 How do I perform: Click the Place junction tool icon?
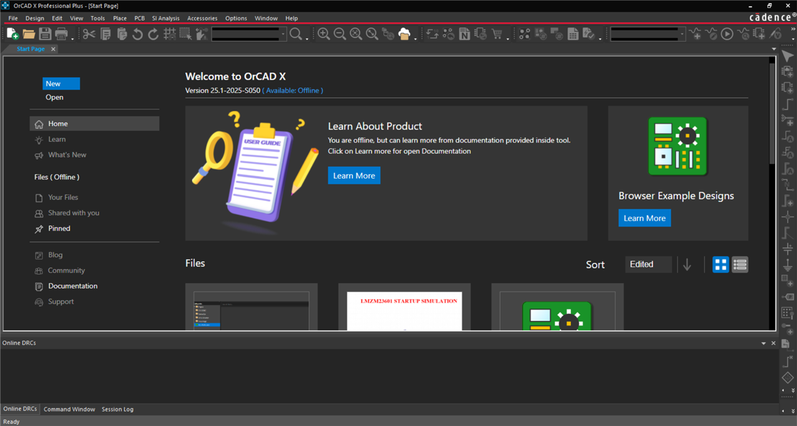coord(788,217)
